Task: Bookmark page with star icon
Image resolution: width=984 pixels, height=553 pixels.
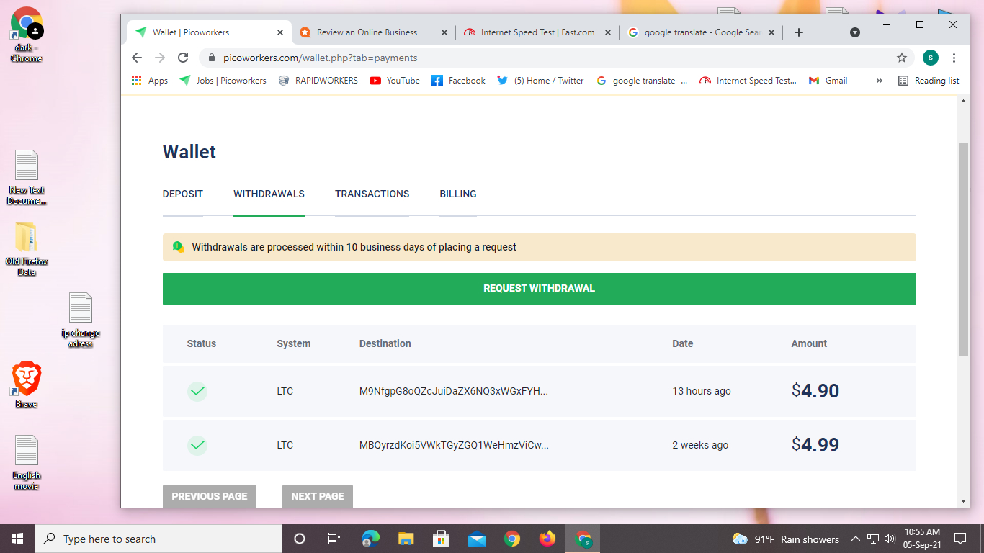Action: 901,58
